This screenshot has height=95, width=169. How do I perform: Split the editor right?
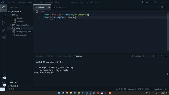coord(162,7)
